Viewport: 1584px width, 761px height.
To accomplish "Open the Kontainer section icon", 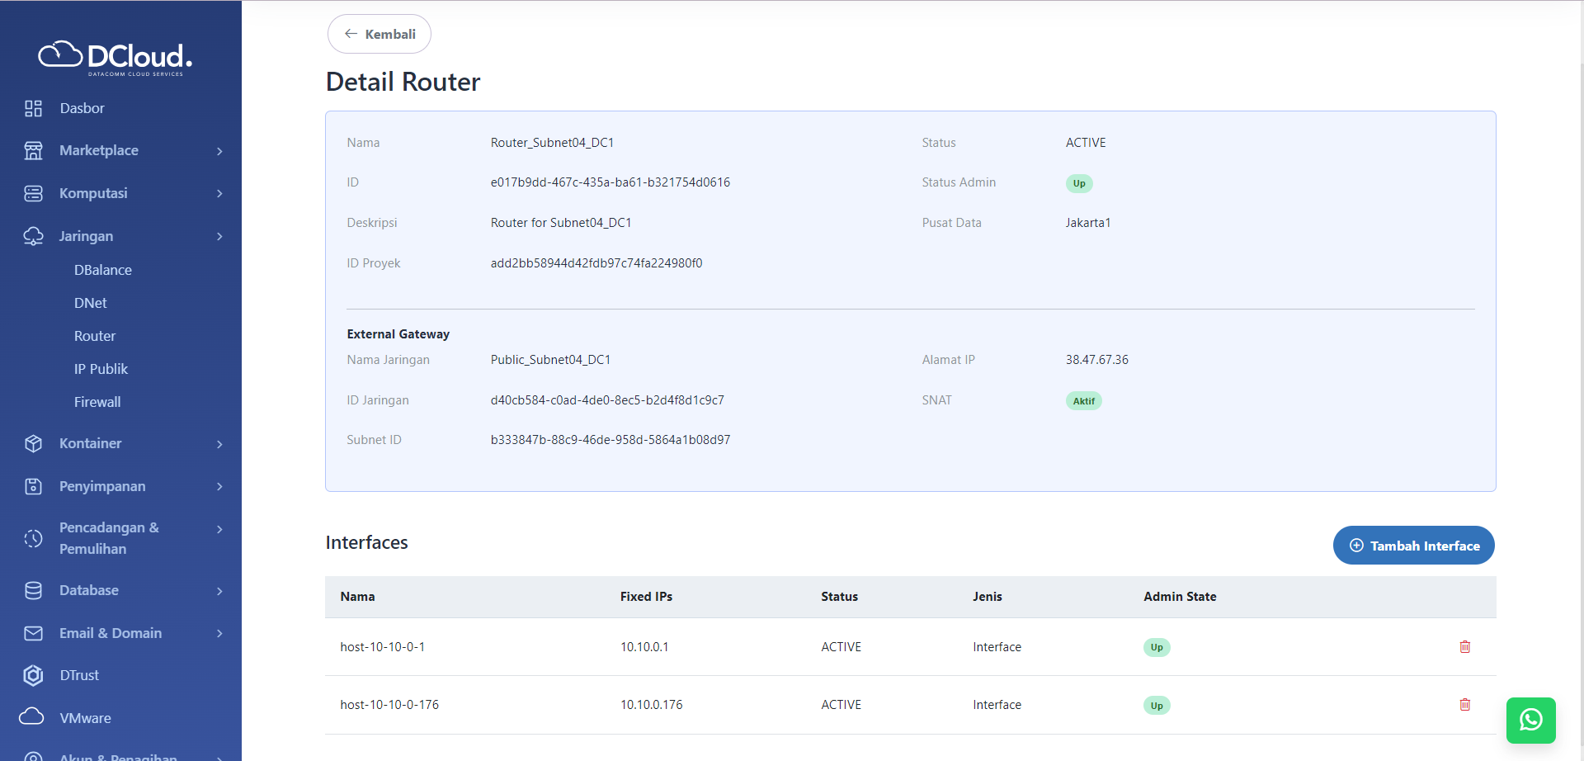I will [x=33, y=443].
